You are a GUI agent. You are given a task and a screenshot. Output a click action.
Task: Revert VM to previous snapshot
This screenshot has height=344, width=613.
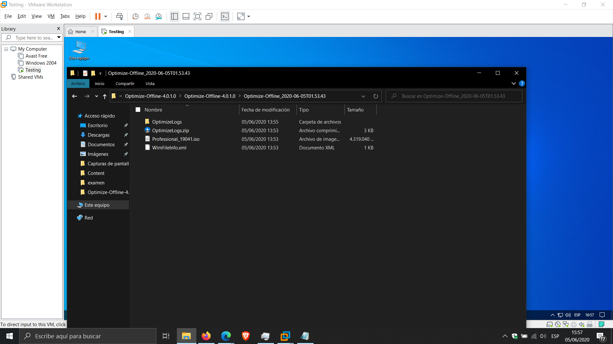click(147, 16)
